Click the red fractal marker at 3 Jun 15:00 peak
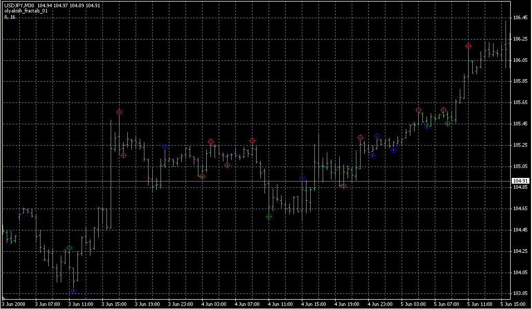 pyautogui.click(x=119, y=112)
